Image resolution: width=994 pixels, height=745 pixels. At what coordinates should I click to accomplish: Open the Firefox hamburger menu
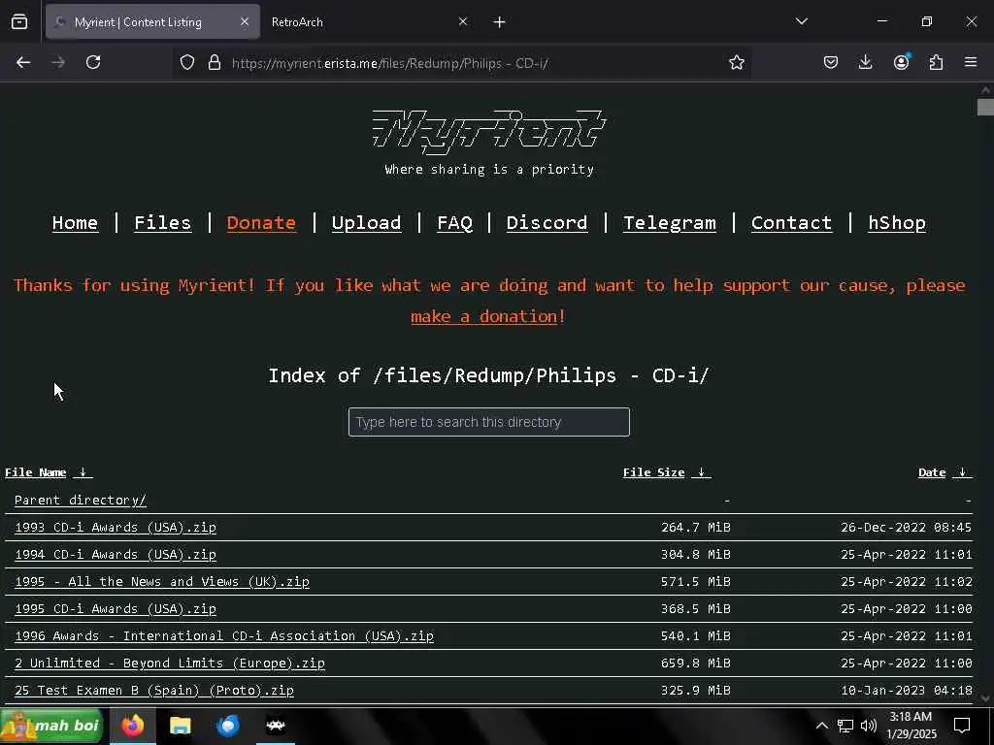pos(971,62)
